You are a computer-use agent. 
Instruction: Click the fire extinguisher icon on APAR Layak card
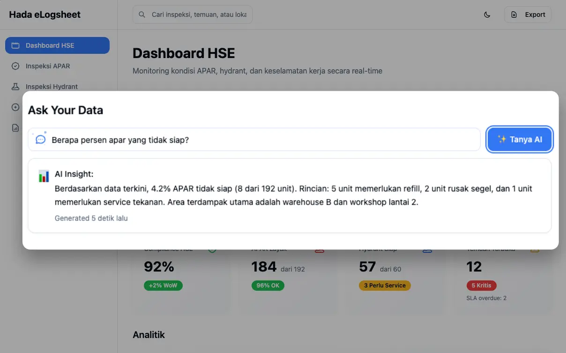click(320, 249)
